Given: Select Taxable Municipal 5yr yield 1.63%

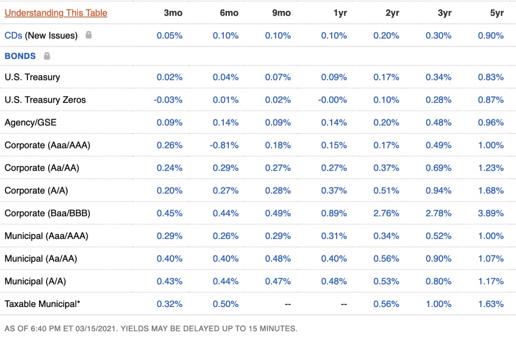Looking at the screenshot, I should click(490, 304).
